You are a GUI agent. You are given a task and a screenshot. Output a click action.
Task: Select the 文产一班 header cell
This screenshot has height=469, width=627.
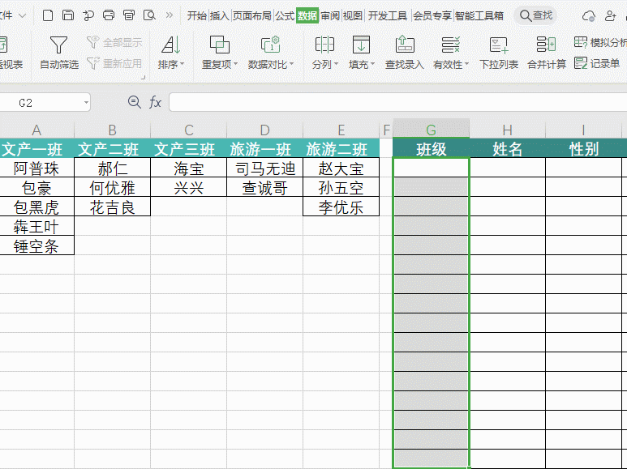coord(37,149)
